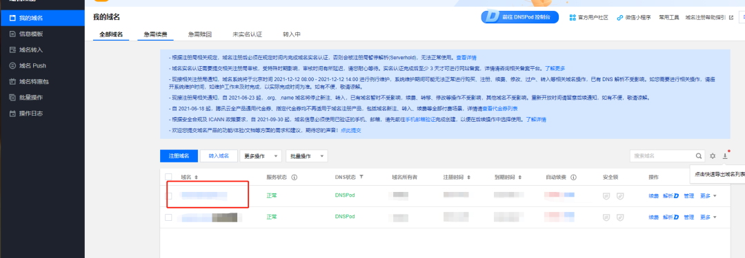Sort by the 注册时间 column sort icon
The image size is (745, 258).
469,177
